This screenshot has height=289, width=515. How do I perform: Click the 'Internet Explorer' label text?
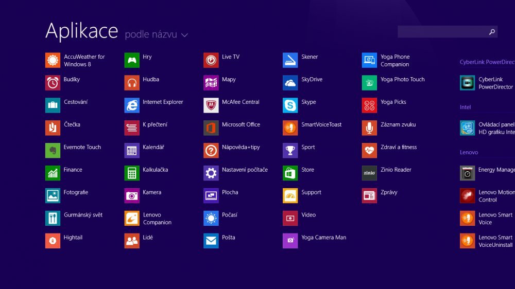tap(163, 102)
